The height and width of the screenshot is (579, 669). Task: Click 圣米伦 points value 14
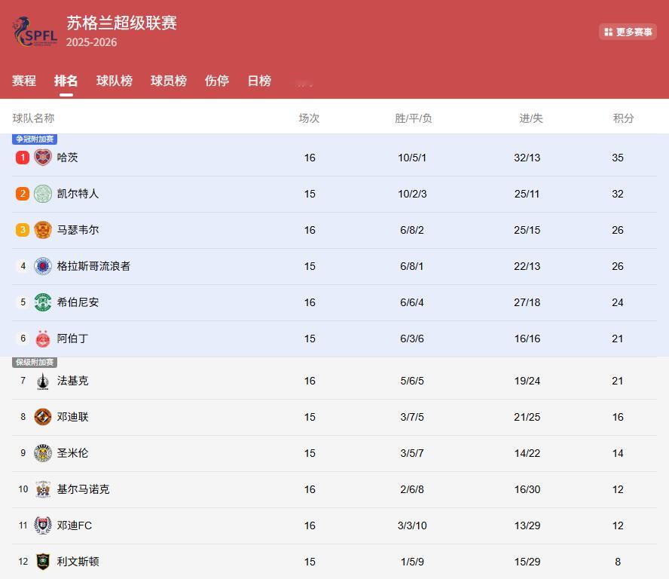[618, 453]
